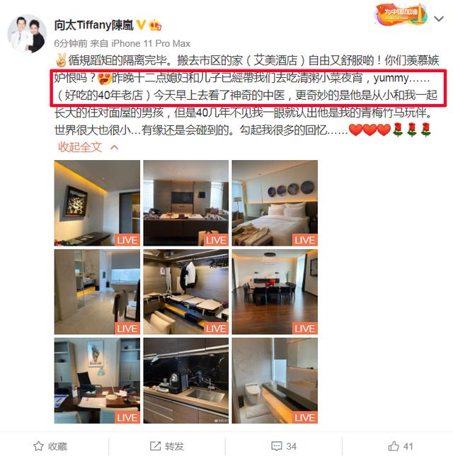Click the iPhone 11 Pro Max source link
The height and width of the screenshot is (456, 453).
[151, 44]
